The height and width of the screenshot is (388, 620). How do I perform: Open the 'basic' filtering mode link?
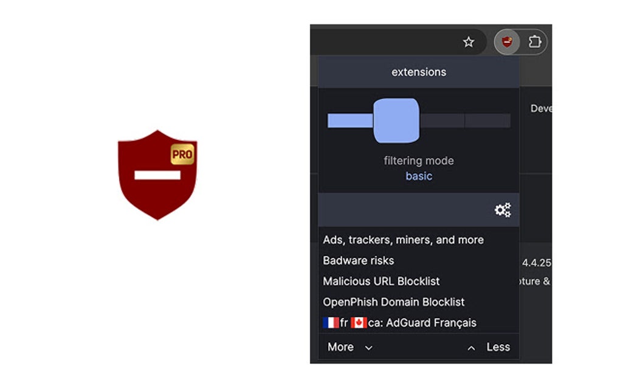point(418,176)
